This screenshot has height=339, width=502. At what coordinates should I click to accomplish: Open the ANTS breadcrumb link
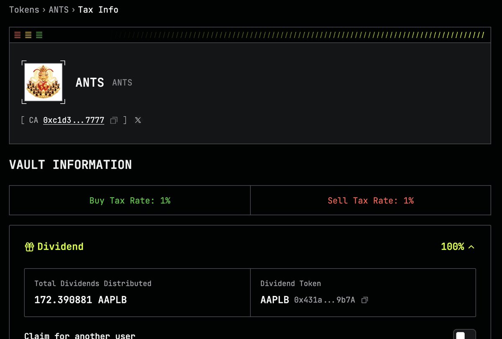coord(58,9)
